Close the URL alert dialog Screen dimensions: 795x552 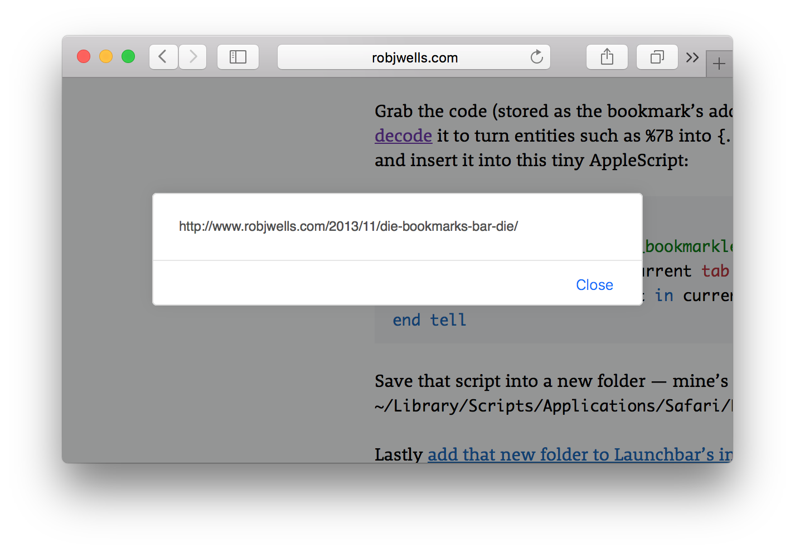594,285
